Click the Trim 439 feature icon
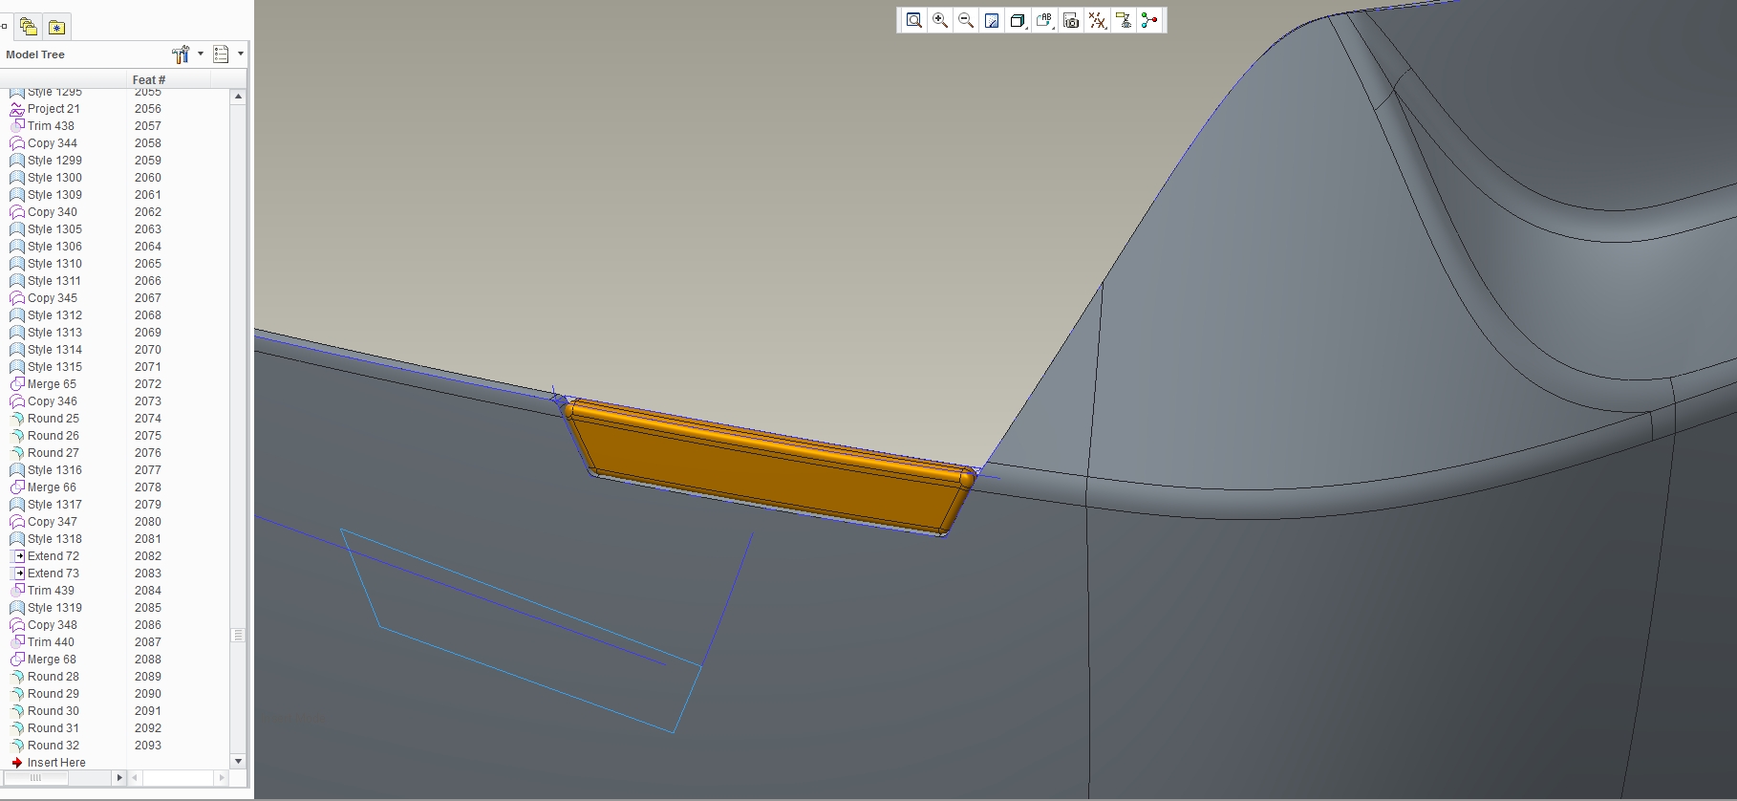The height and width of the screenshot is (801, 1737). pyautogui.click(x=17, y=591)
